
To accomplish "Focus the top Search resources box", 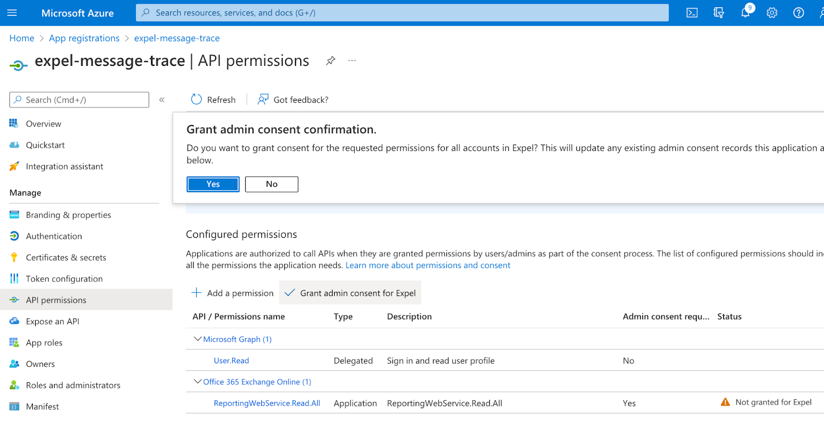I will [x=402, y=13].
